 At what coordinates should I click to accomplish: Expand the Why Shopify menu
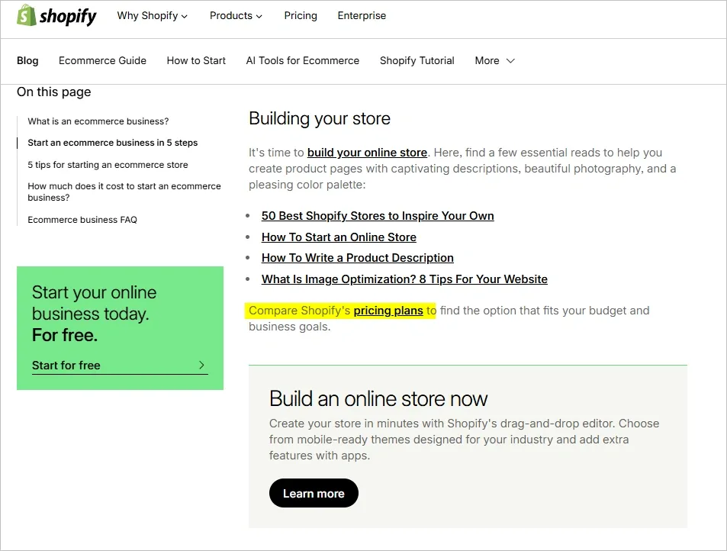click(152, 16)
